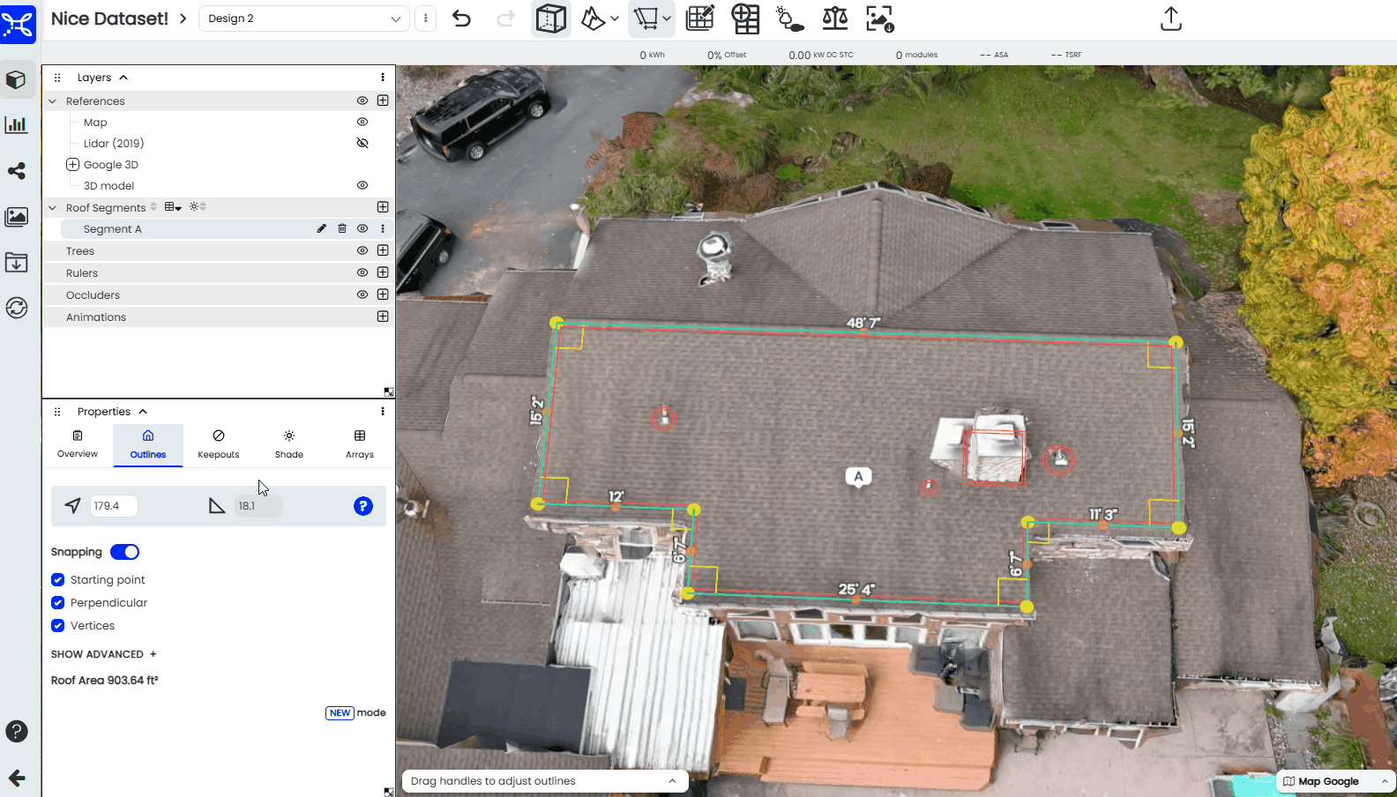The image size is (1397, 797).
Task: Toggle visibility of the Occluders layer
Action: click(362, 294)
